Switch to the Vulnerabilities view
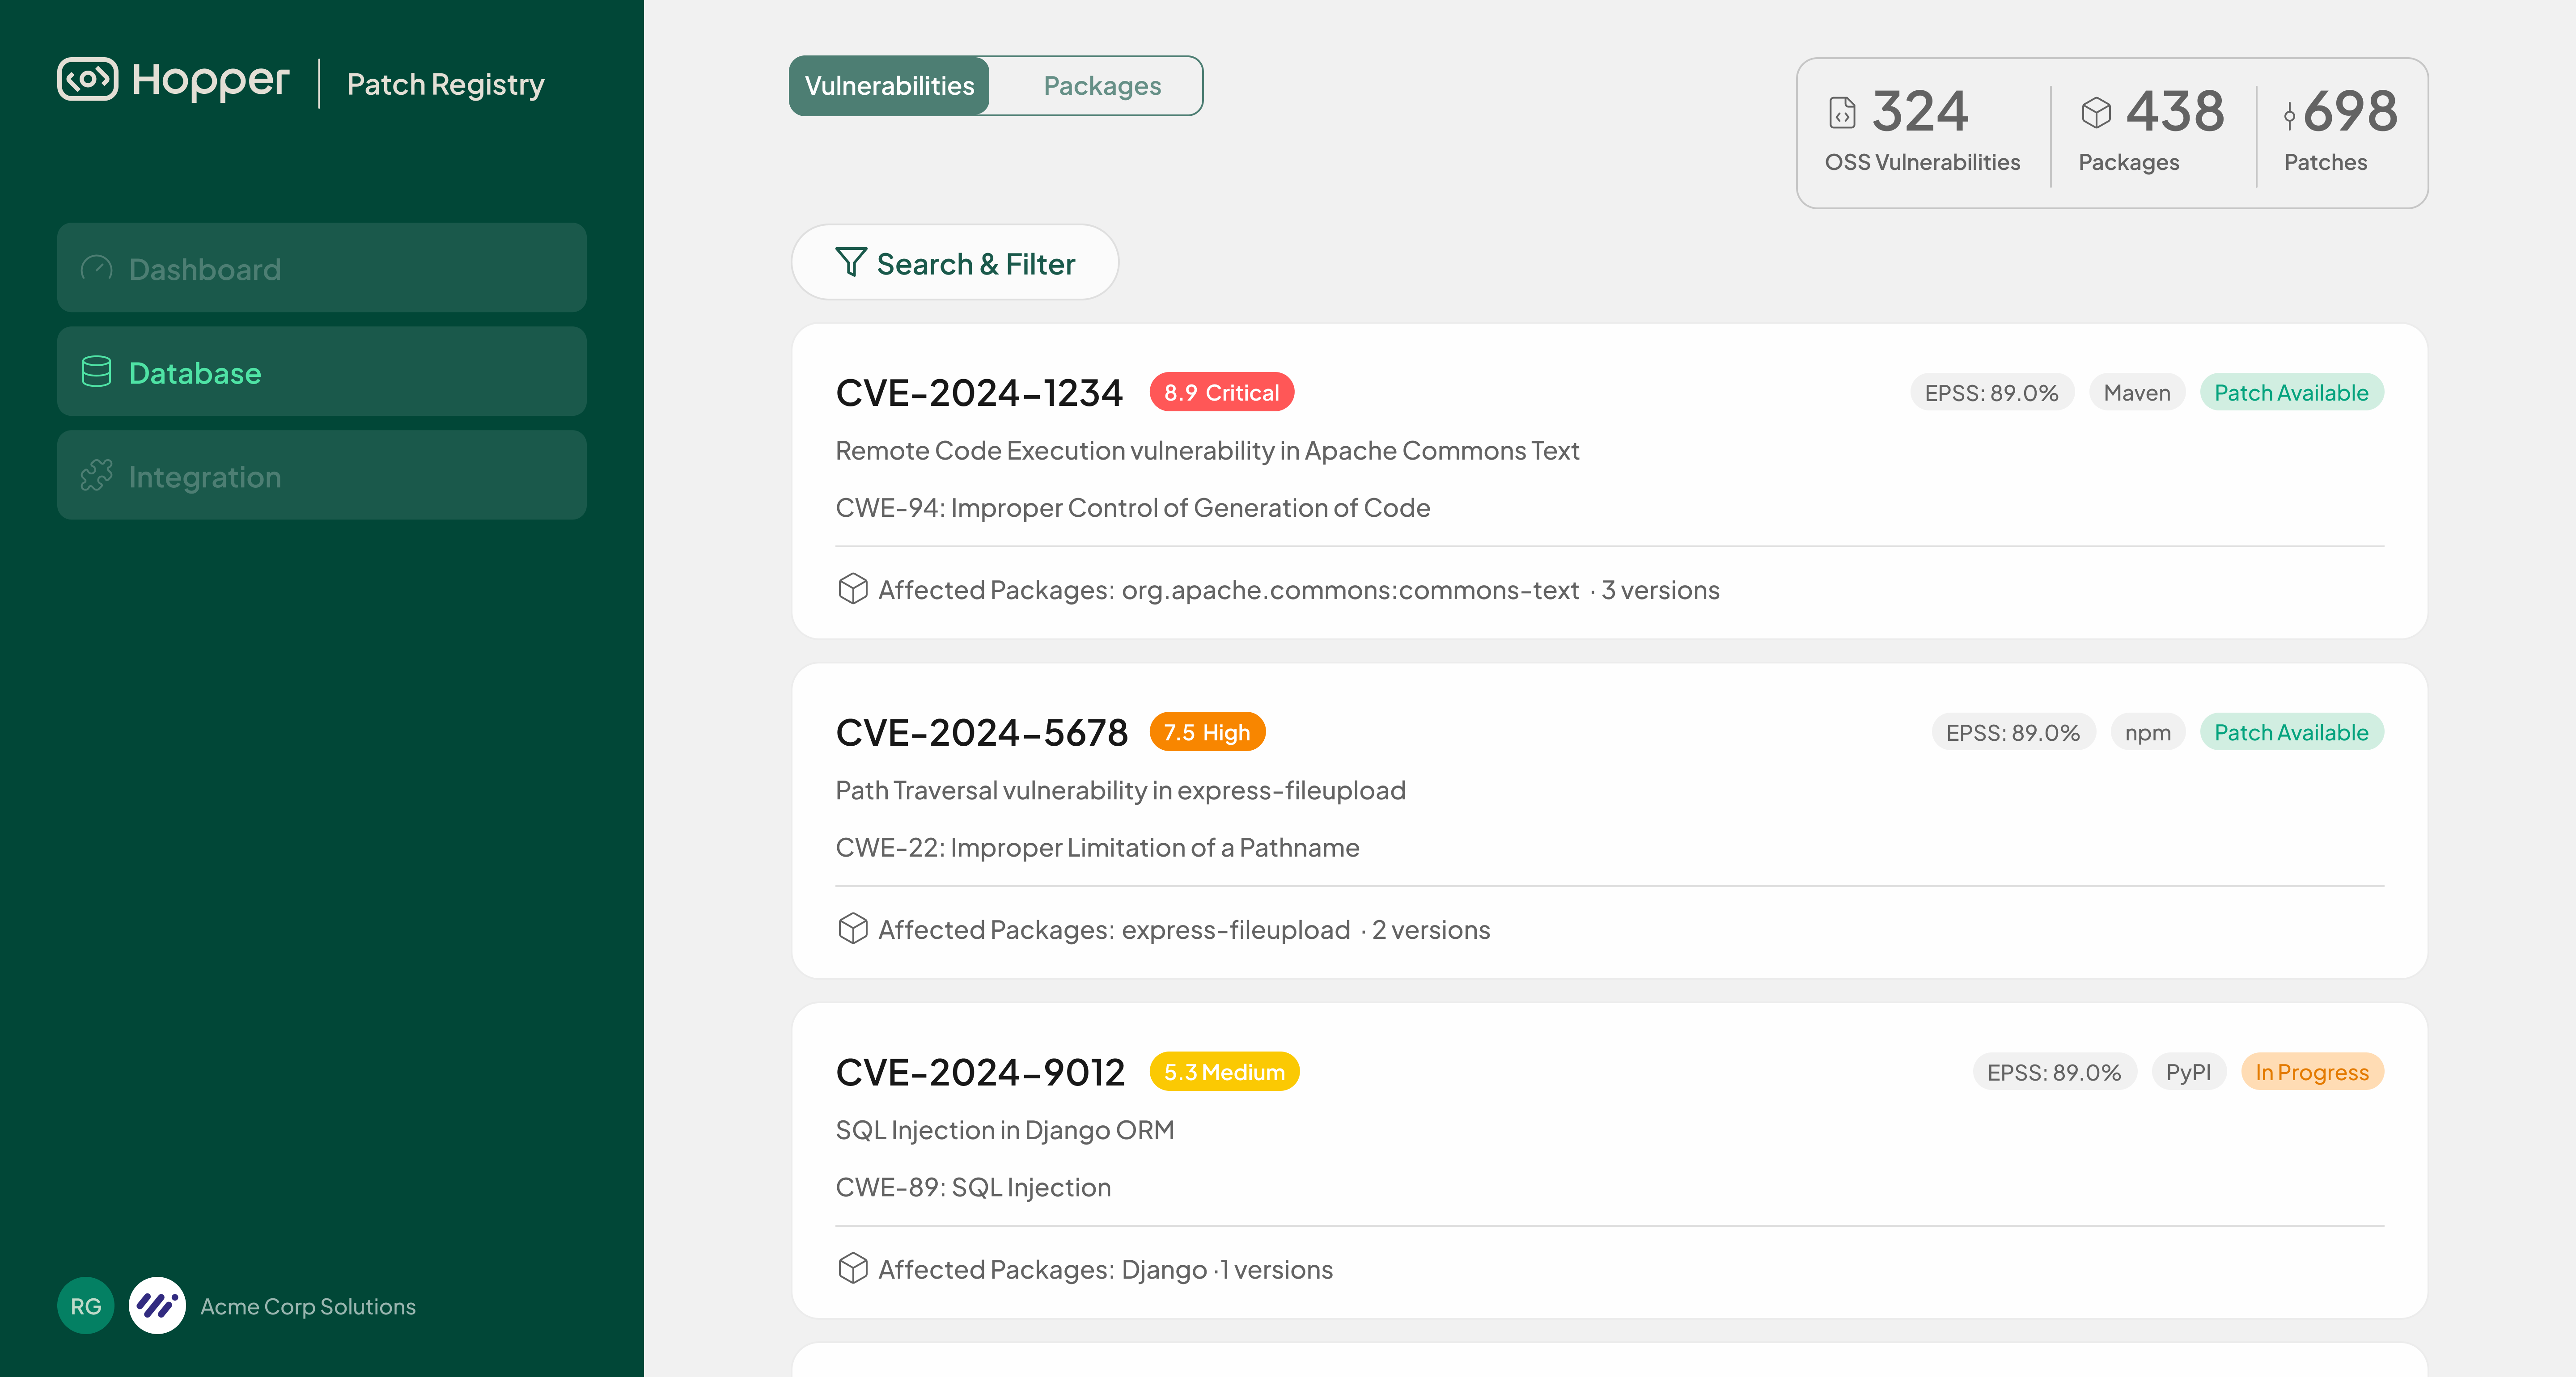2576x1377 pixels. click(x=889, y=86)
